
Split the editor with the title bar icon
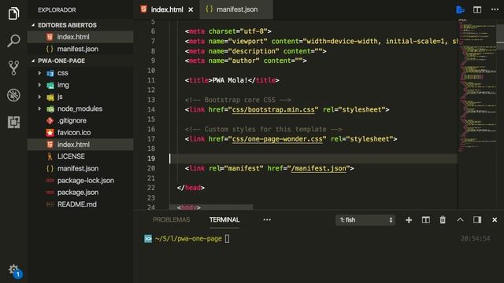pyautogui.click(x=477, y=9)
